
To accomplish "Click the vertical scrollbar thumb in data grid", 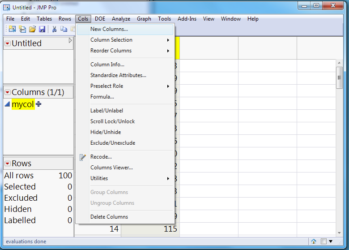I will [339, 78].
